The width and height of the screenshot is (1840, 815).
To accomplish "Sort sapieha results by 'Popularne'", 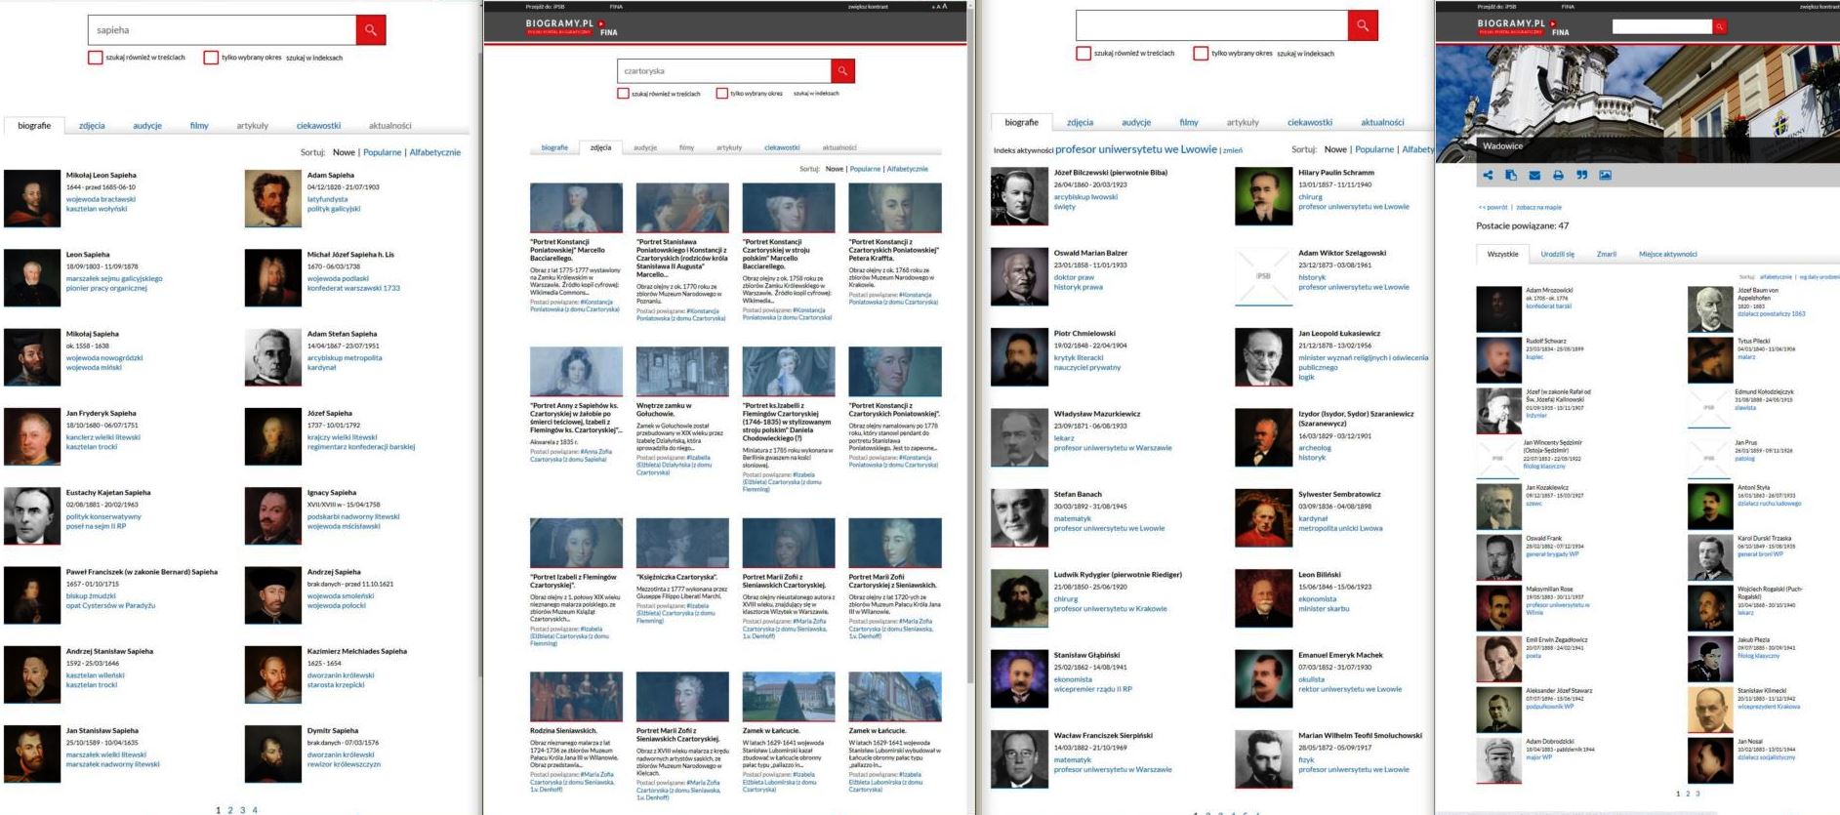I will point(383,152).
